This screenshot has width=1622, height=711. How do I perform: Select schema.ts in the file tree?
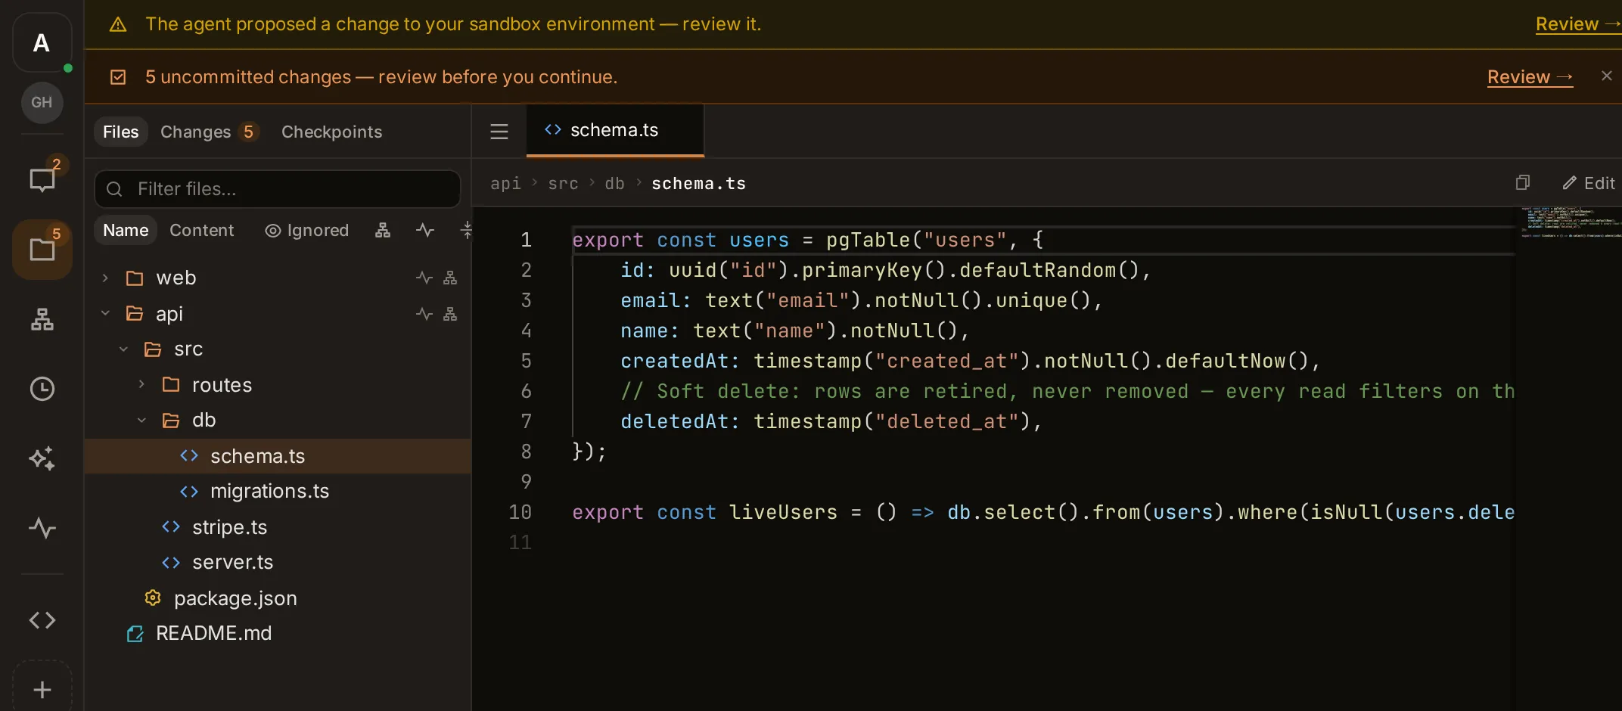(x=278, y=456)
